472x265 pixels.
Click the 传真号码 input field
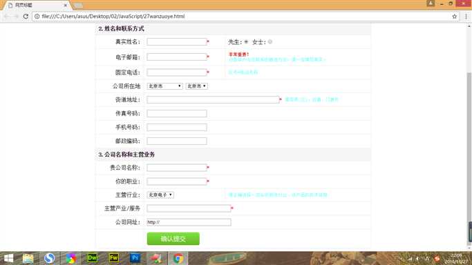(177, 113)
